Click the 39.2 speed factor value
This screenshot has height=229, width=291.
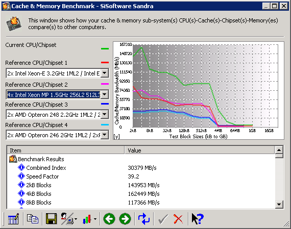(133, 176)
